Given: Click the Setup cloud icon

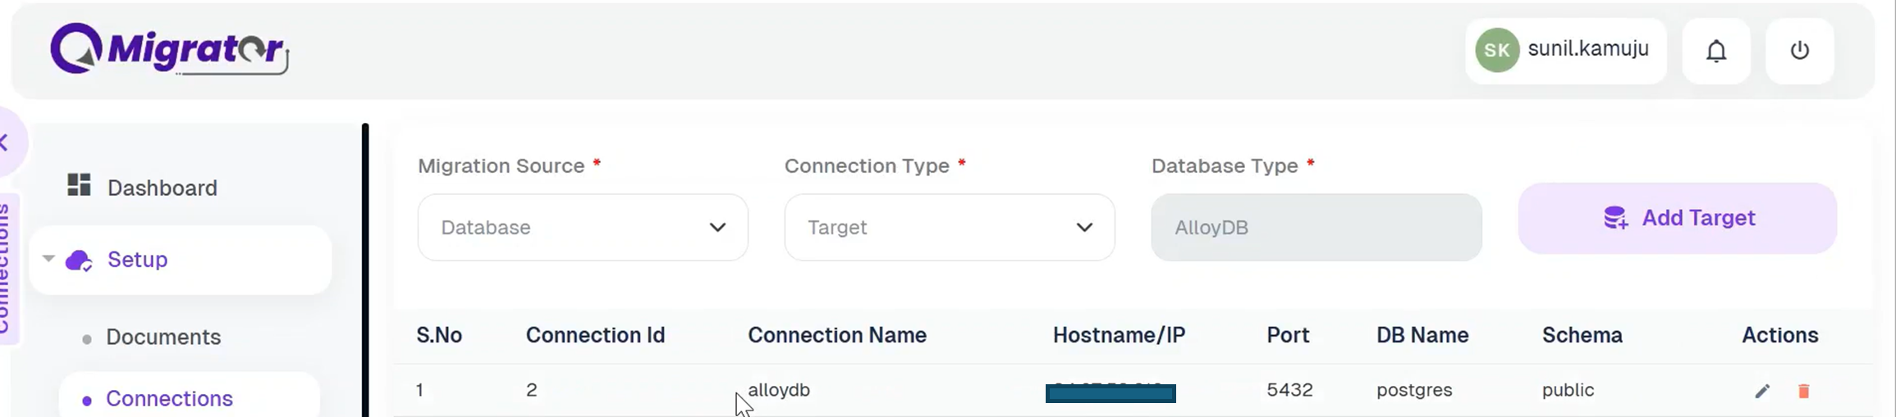Looking at the screenshot, I should tap(79, 261).
